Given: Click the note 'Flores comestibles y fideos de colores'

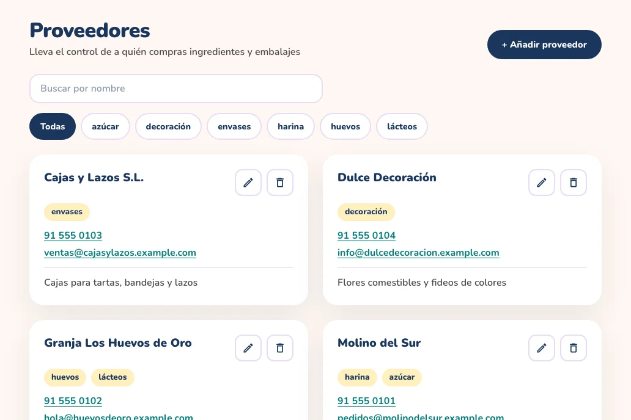Looking at the screenshot, I should (x=422, y=283).
